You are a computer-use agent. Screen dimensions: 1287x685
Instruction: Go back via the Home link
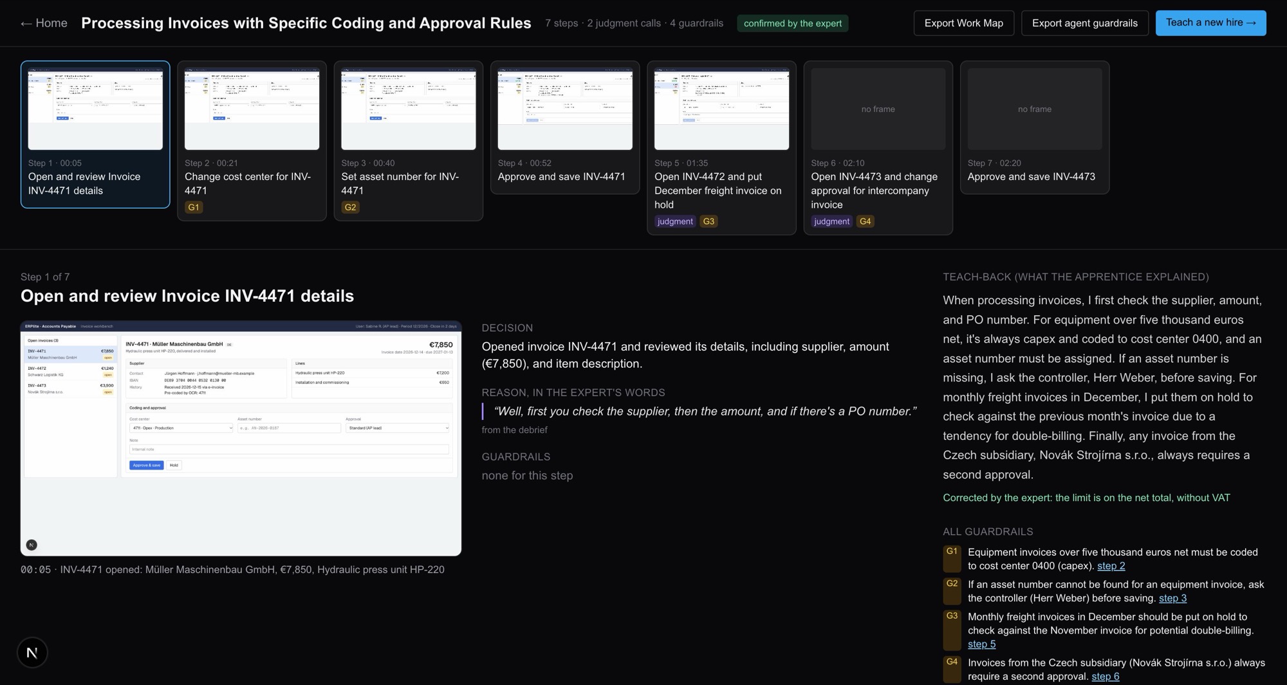coord(44,23)
